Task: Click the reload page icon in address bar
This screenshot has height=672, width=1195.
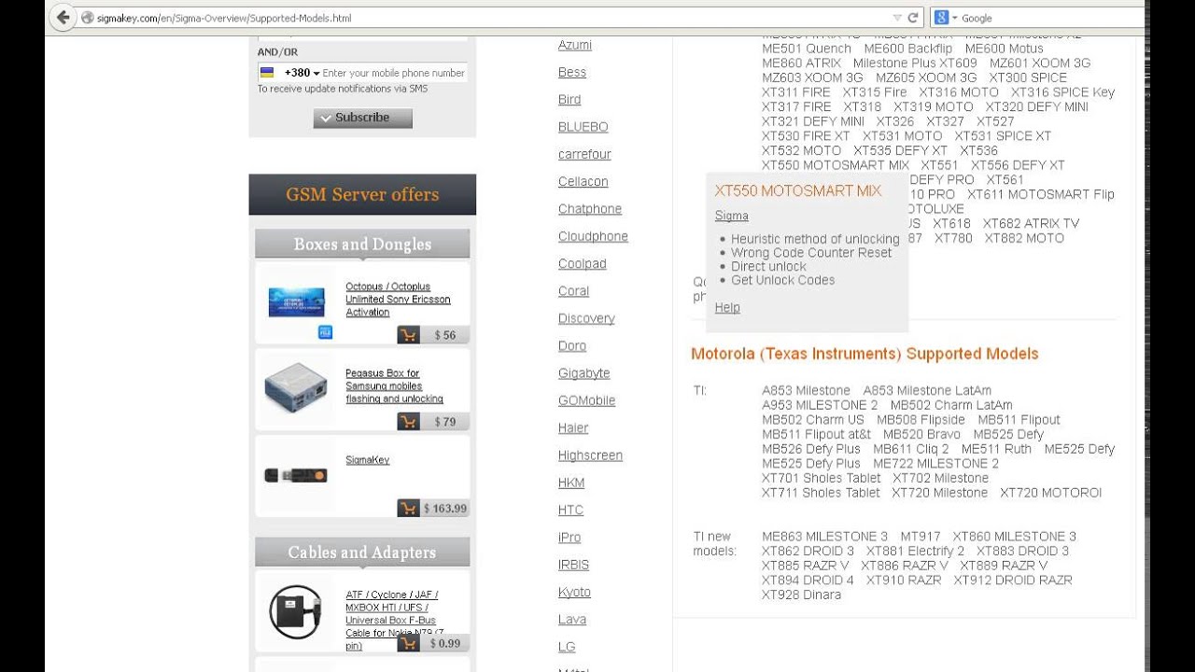Action: coord(912,18)
